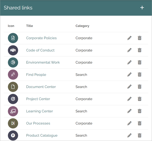Edit the Code of Conduct entry

point(129,50)
